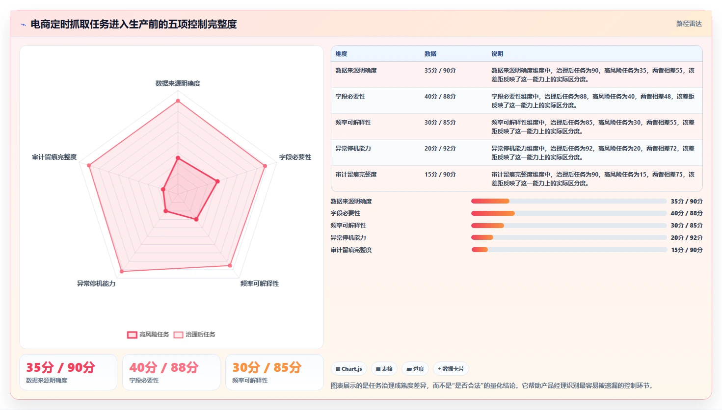
Task: Click the 说明 column header
Action: pos(497,54)
